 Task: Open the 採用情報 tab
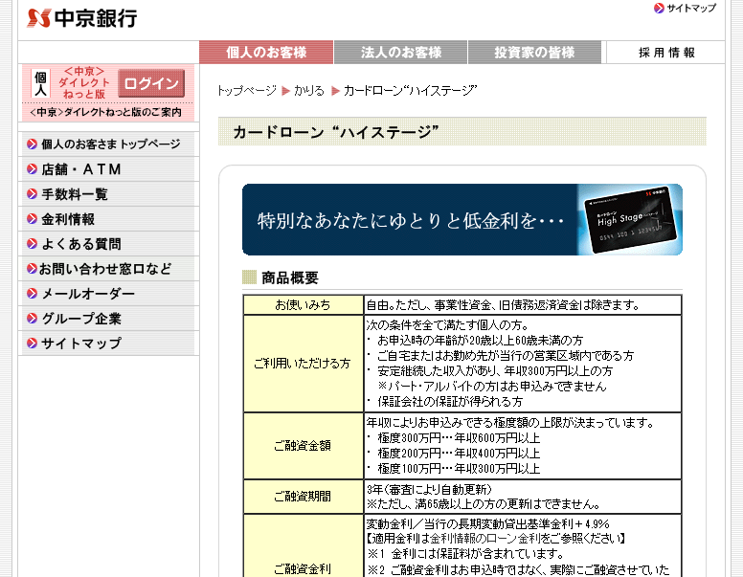(x=665, y=52)
